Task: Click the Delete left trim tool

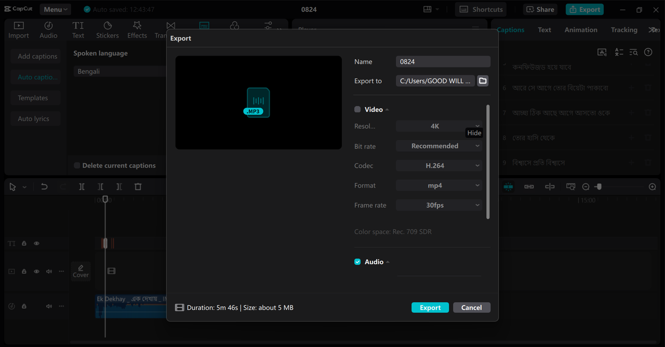Action: point(100,186)
